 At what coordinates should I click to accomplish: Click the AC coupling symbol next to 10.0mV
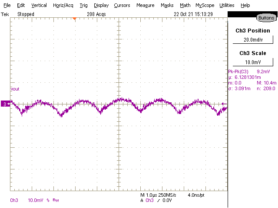[48, 200]
